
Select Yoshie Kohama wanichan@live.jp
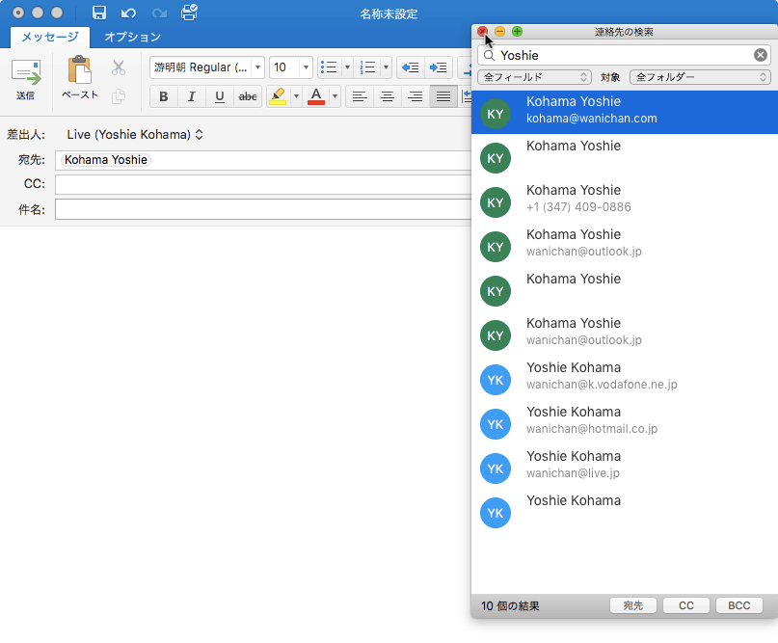coord(624,467)
